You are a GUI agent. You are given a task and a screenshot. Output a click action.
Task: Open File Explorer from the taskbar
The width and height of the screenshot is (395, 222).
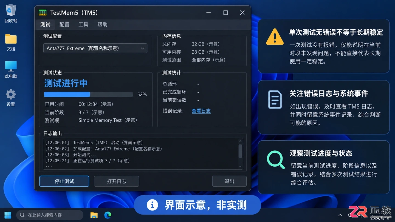coord(94,215)
